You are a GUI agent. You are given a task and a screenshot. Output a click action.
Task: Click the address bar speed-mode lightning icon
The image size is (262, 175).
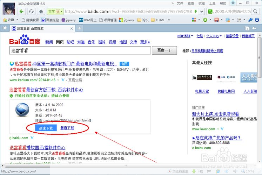coord(196,12)
